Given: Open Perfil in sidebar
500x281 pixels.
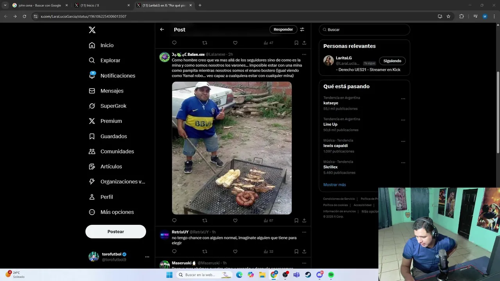Looking at the screenshot, I should 101,197.
